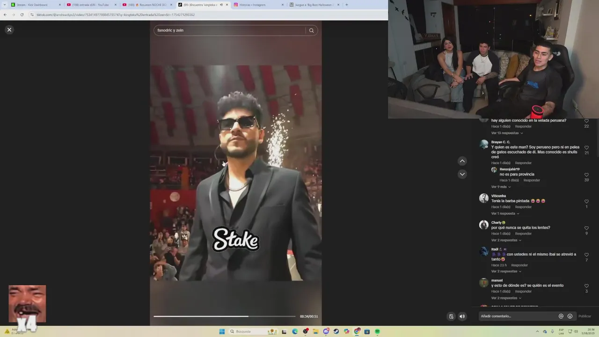599x337 pixels.
Task: Click the browser address bar URL
Action: click(116, 15)
